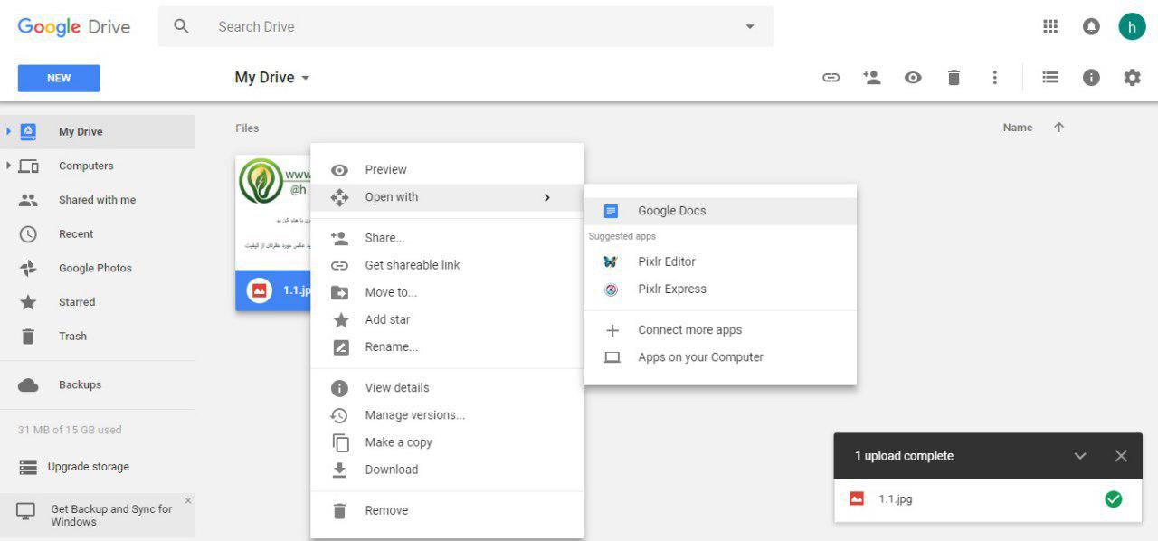Choose Connect more apps
This screenshot has width=1158, height=541.
[x=720, y=330]
